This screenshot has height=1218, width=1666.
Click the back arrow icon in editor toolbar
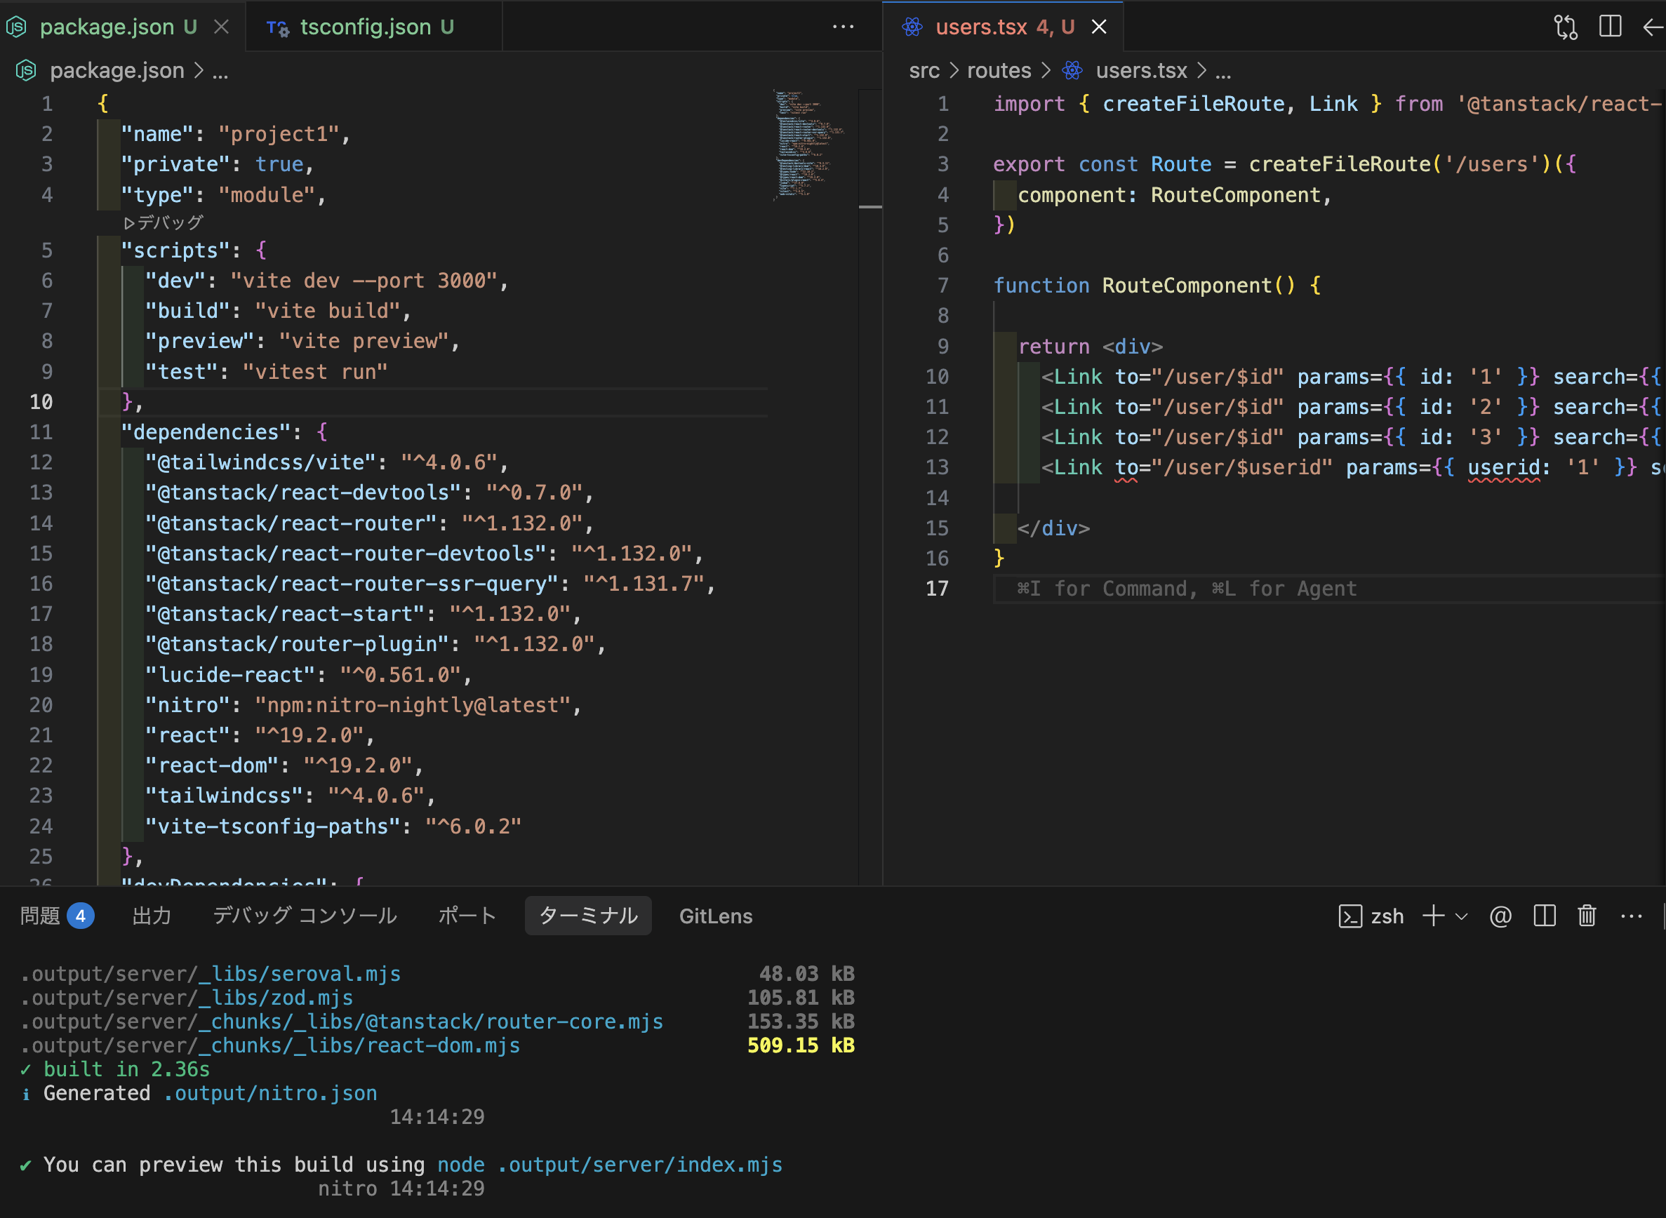pos(1653,27)
